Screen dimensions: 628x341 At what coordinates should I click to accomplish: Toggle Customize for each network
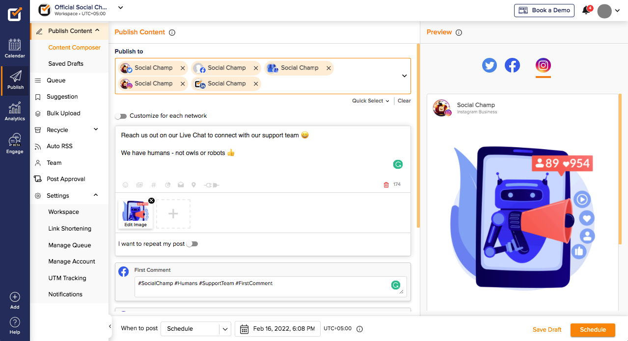point(121,116)
